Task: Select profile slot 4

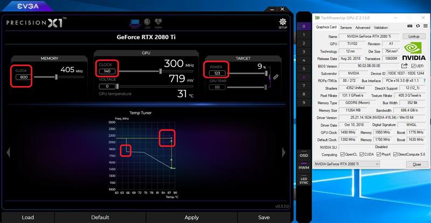Action: coord(304,60)
